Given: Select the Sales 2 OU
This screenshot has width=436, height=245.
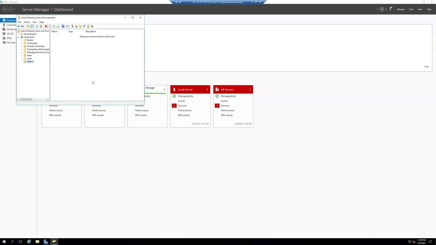Looking at the screenshot, I should pos(30,62).
